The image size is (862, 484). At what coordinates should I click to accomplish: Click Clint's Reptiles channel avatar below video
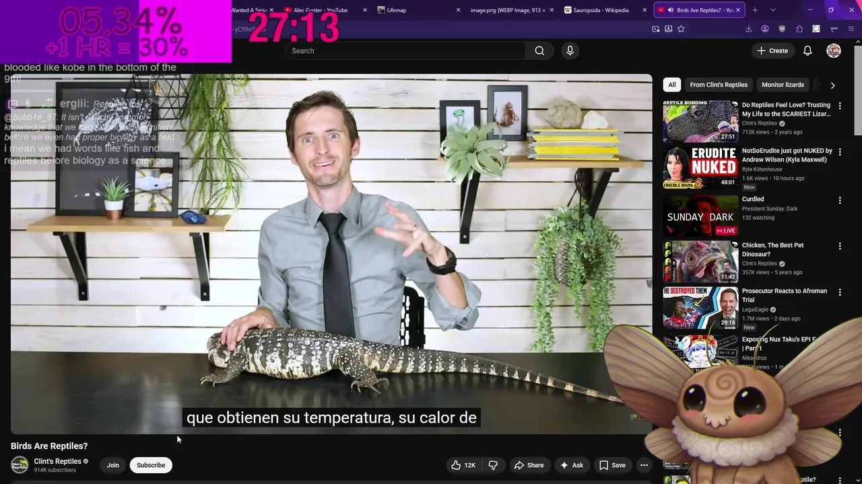pos(20,465)
